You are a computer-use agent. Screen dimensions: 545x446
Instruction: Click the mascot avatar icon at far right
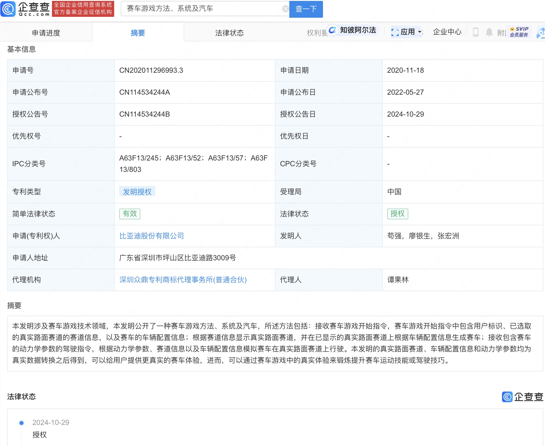[x=541, y=33]
